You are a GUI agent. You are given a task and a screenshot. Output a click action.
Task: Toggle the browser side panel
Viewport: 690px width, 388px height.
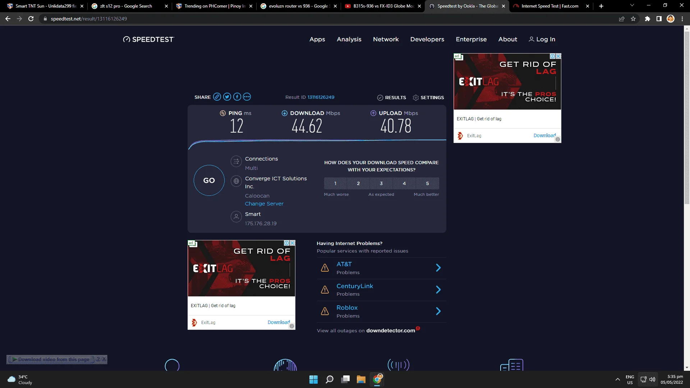(659, 19)
